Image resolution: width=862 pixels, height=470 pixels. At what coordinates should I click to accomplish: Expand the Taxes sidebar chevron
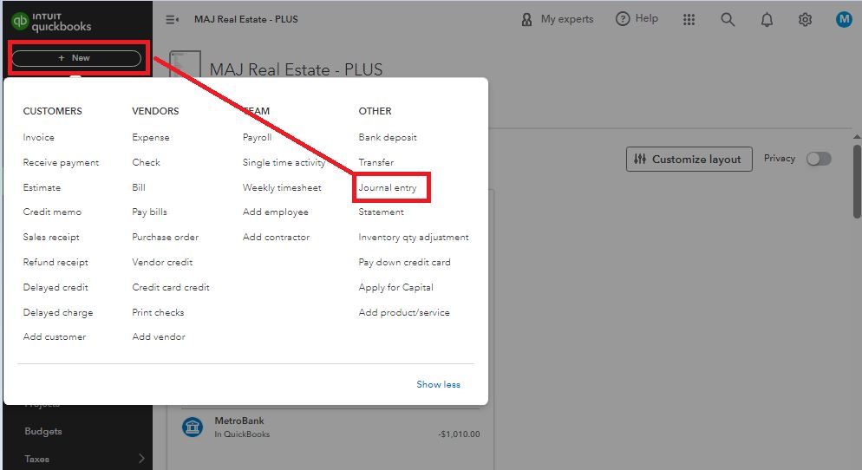click(141, 458)
